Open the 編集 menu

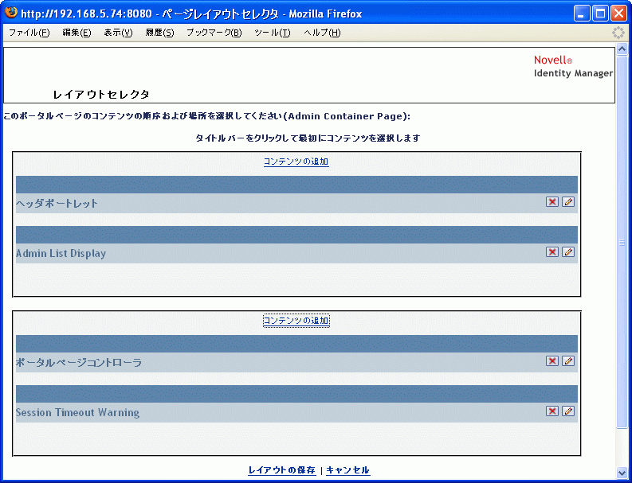77,33
